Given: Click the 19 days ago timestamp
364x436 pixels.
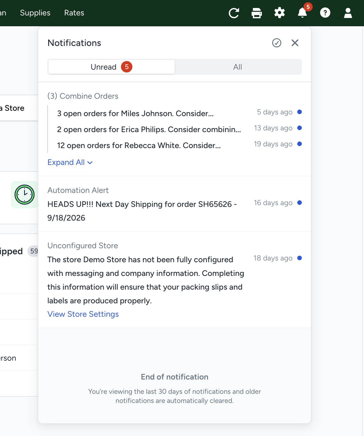Looking at the screenshot, I should coord(273,144).
